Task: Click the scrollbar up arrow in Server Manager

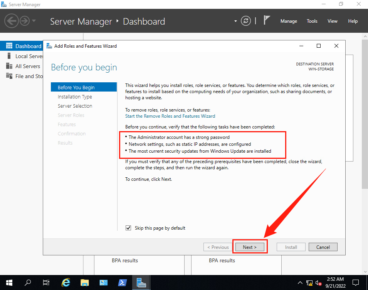Action: [365, 37]
